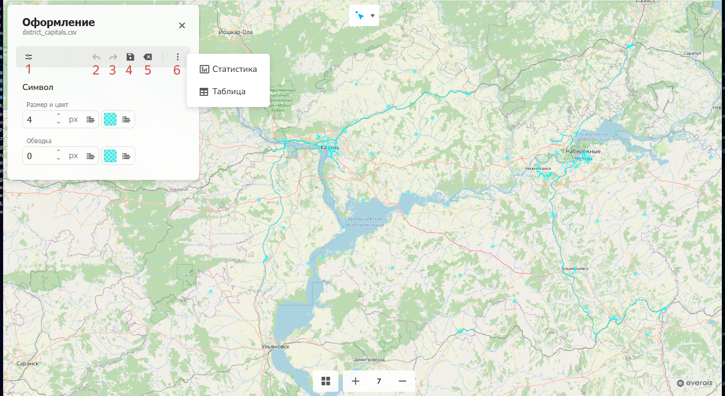Open the list icon beside Обводка px
Screen dimensions: 725x396
[91, 156]
